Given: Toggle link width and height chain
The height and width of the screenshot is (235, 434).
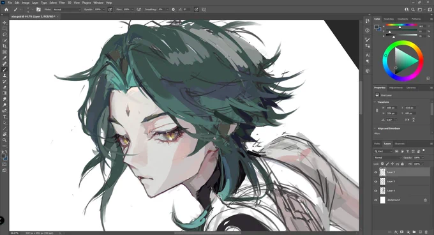Looking at the screenshot, I should [x=377, y=110].
